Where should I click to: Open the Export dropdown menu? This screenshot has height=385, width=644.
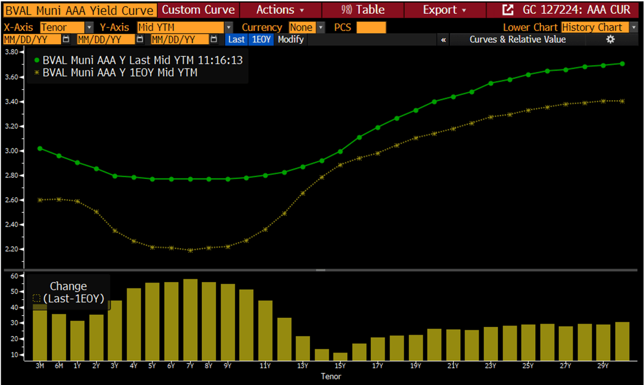[445, 10]
